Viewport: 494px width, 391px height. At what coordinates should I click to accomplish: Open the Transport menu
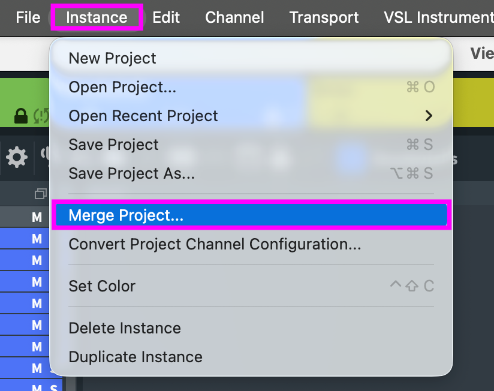pos(324,17)
